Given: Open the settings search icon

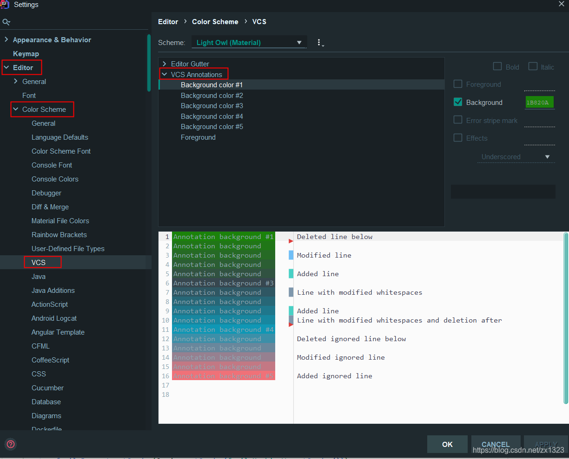Looking at the screenshot, I should [x=6, y=22].
